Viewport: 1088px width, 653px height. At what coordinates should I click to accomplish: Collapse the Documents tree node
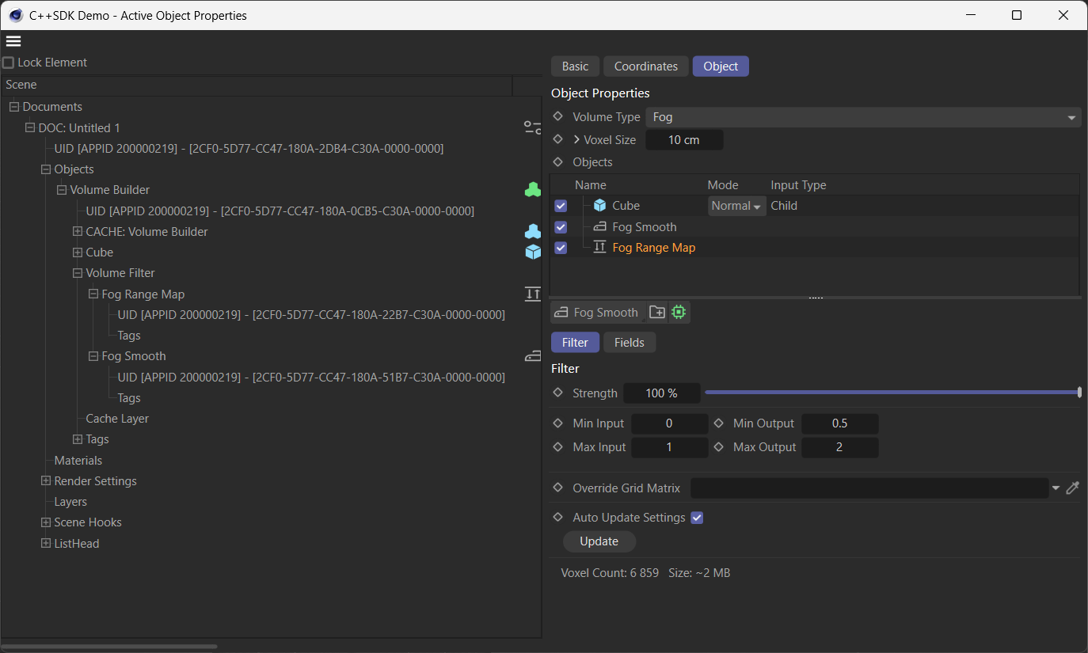tap(13, 107)
